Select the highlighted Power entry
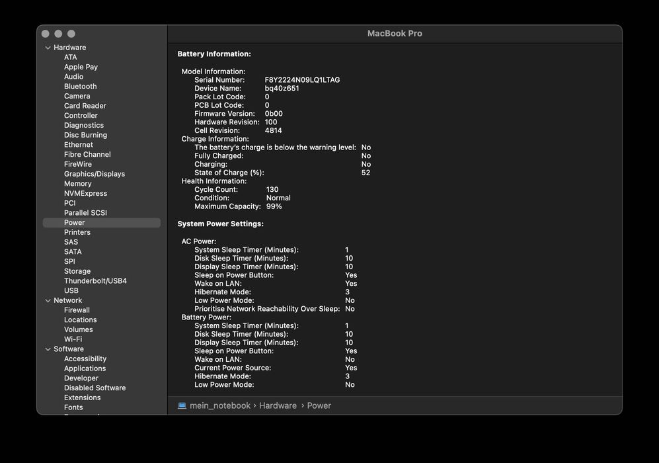Viewport: 659px width, 463px height. 102,222
